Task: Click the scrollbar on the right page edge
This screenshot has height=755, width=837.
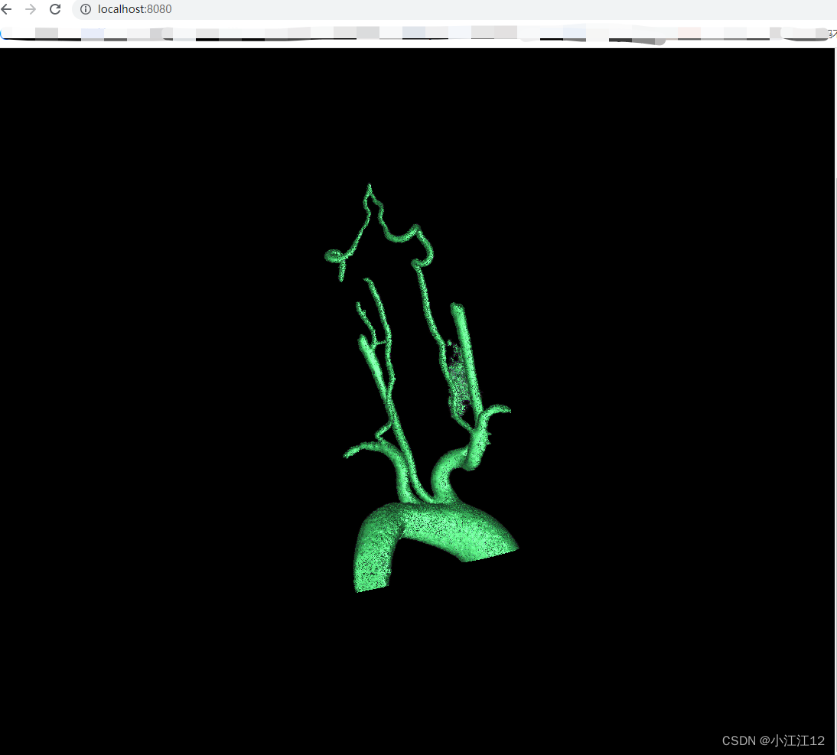Action: (834, 306)
